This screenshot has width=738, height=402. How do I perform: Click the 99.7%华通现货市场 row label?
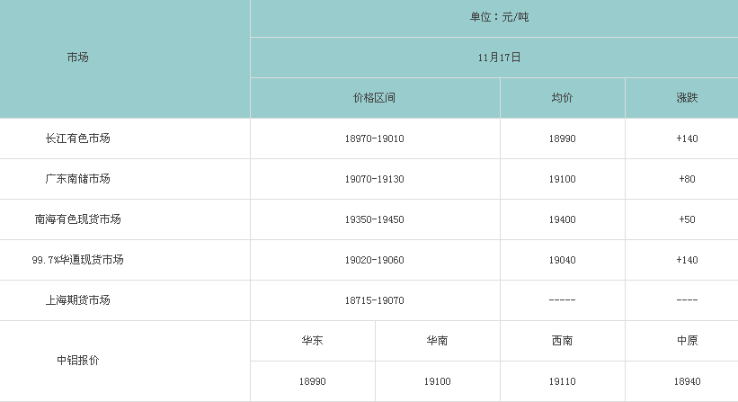tap(77, 260)
